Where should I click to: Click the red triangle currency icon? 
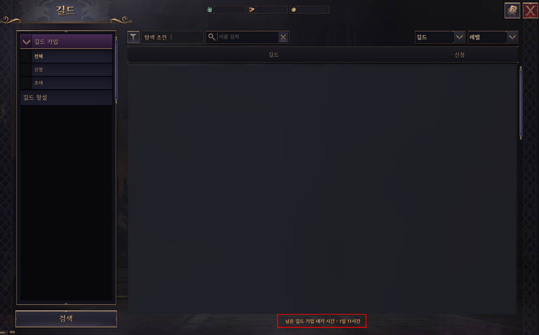tap(251, 9)
